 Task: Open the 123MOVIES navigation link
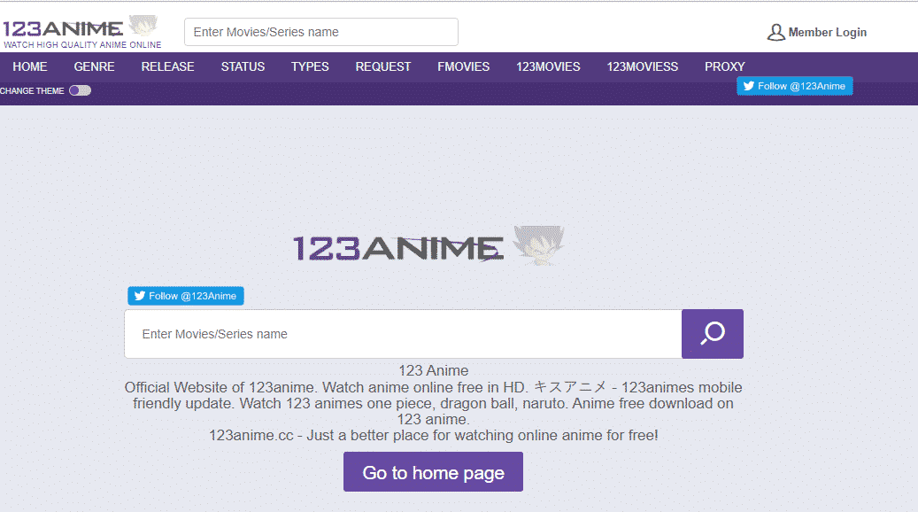(548, 66)
